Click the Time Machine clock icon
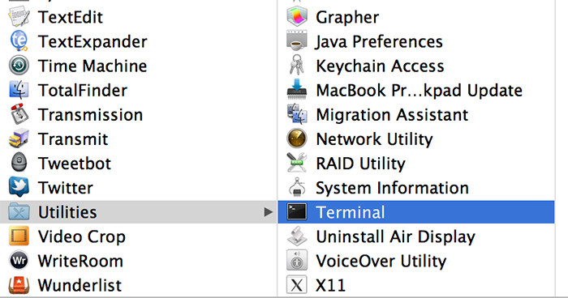Image resolution: width=568 pixels, height=298 pixels. click(19, 66)
